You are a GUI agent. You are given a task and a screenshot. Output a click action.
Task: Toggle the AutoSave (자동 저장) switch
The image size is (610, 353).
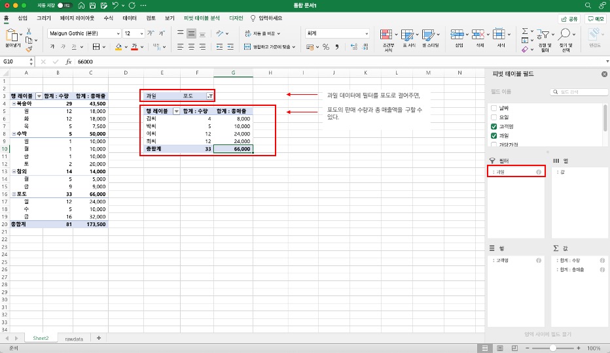click(x=63, y=5)
